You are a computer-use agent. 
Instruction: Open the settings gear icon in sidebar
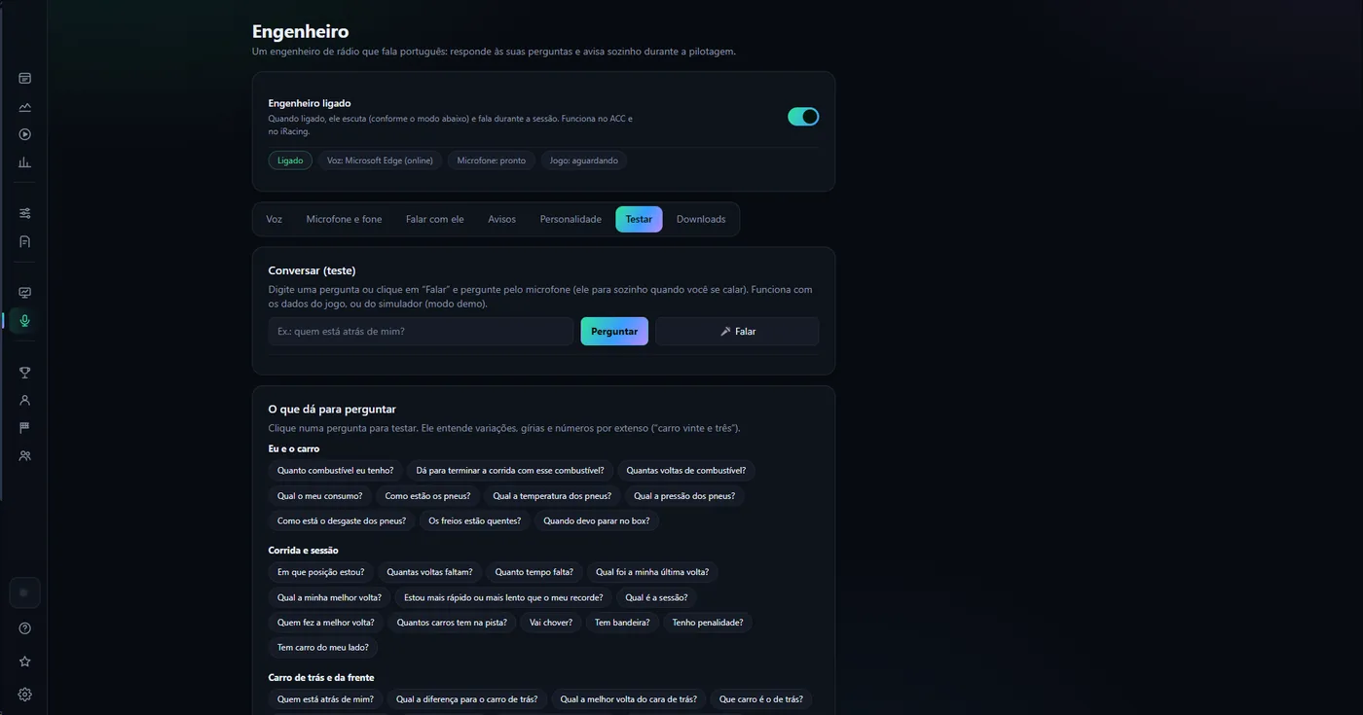(24, 695)
